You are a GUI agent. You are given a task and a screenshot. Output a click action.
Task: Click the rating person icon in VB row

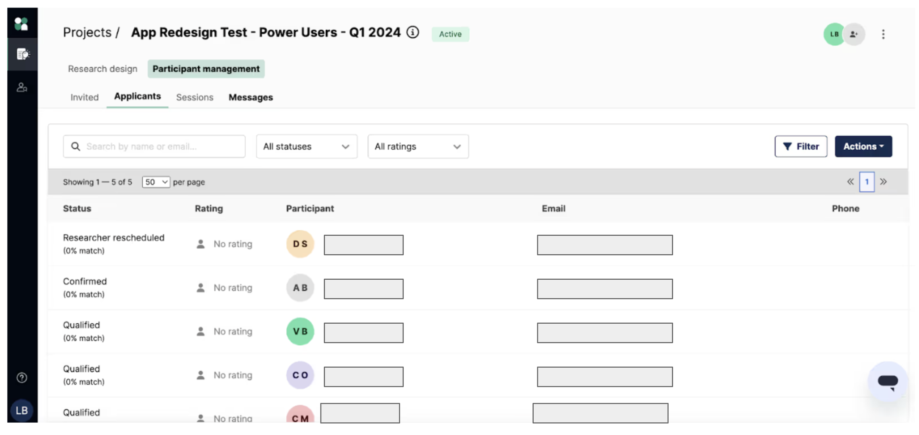(x=201, y=331)
